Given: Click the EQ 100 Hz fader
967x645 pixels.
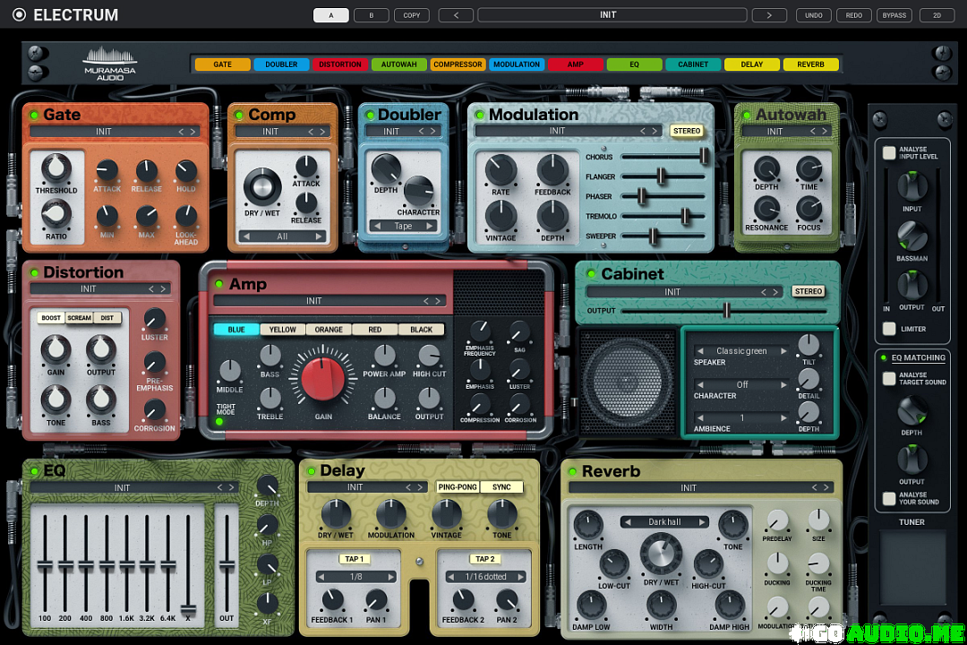Looking at the screenshot, I should pos(45,565).
